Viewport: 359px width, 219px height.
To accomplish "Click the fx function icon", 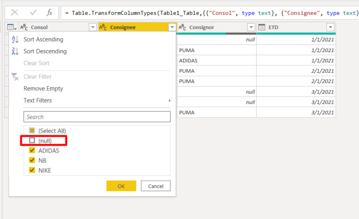I will (50, 12).
